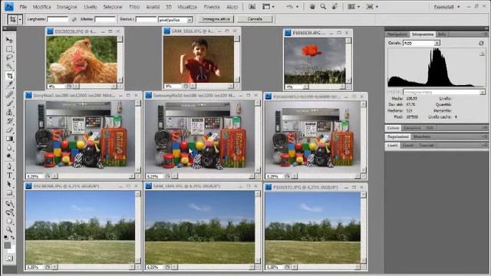Select the Eraser tool

pyautogui.click(x=9, y=130)
